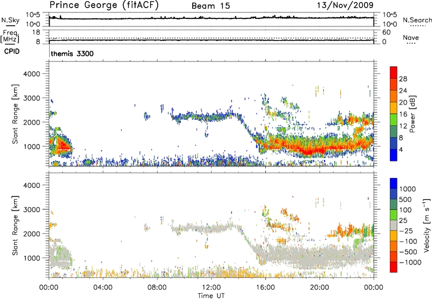Click the date '13/Nov/2009'
This screenshot has height=299, width=432.
tap(345, 5)
